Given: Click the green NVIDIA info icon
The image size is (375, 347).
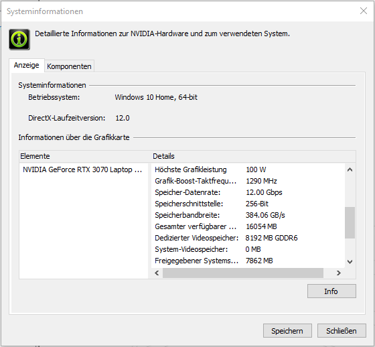Looking at the screenshot, I should (x=19, y=40).
